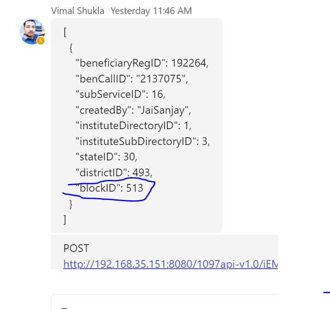Image resolution: width=330 pixels, height=309 pixels.
Task: Click the closing square bracket
Action: click(65, 220)
